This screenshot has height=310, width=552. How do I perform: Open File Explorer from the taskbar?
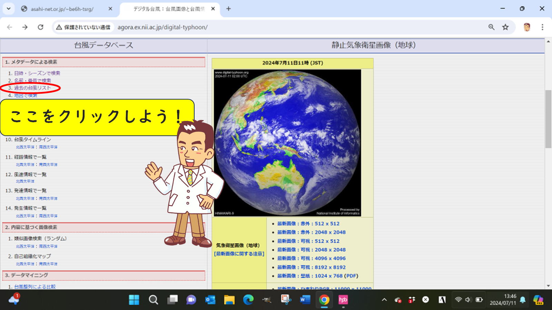229,300
